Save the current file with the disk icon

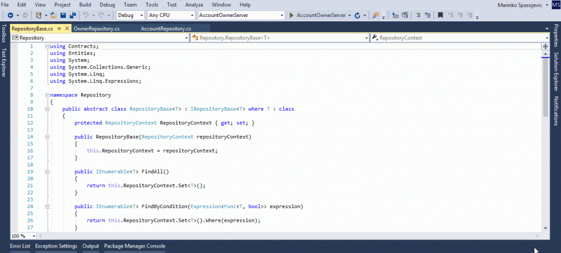point(64,15)
